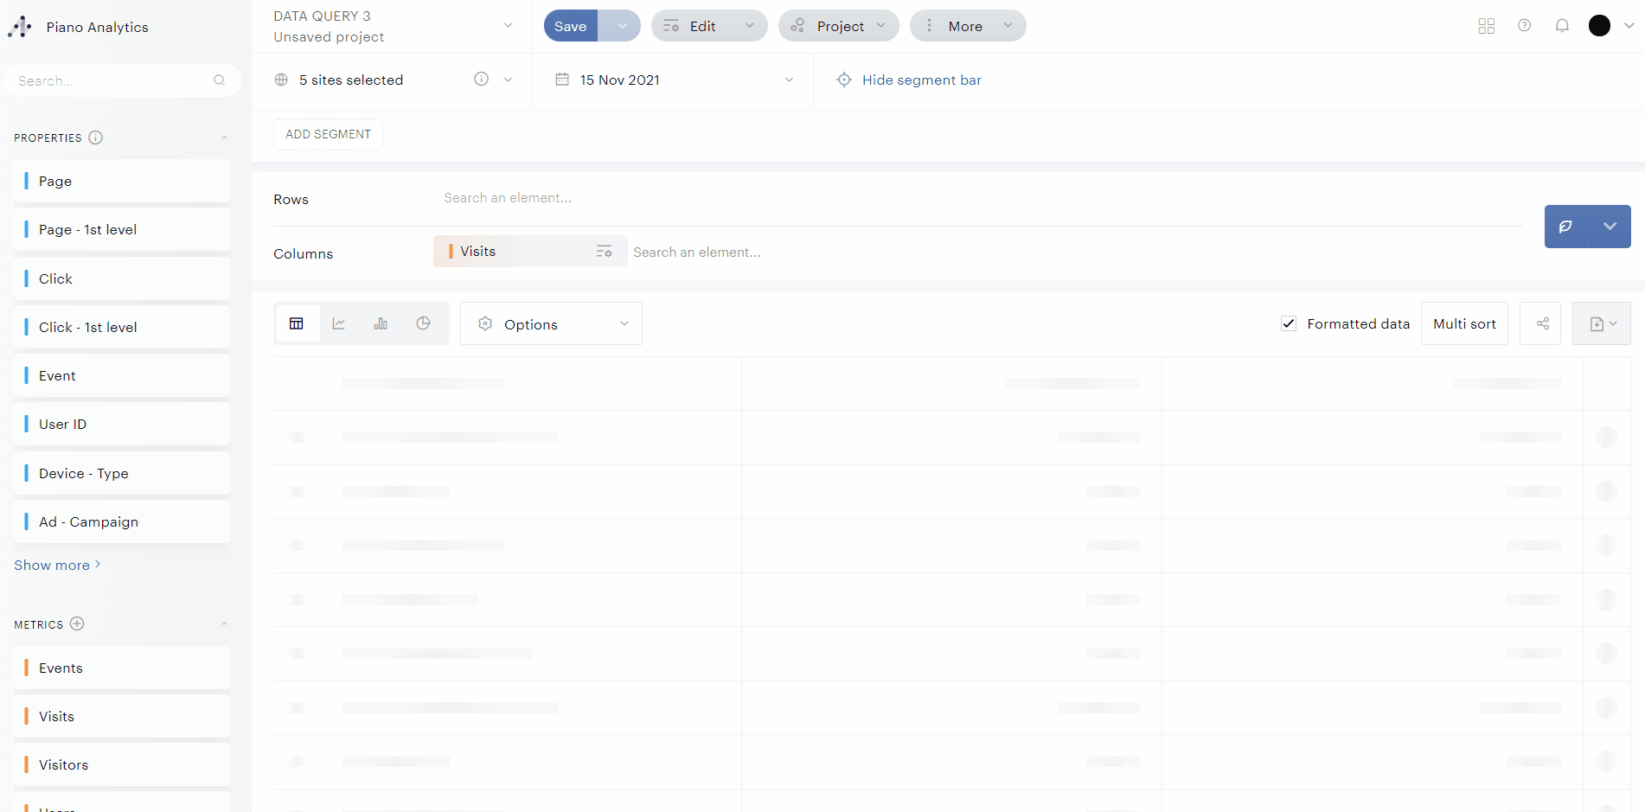The width and height of the screenshot is (1645, 812).
Task: Open the apps grid icon
Action: tap(1486, 26)
